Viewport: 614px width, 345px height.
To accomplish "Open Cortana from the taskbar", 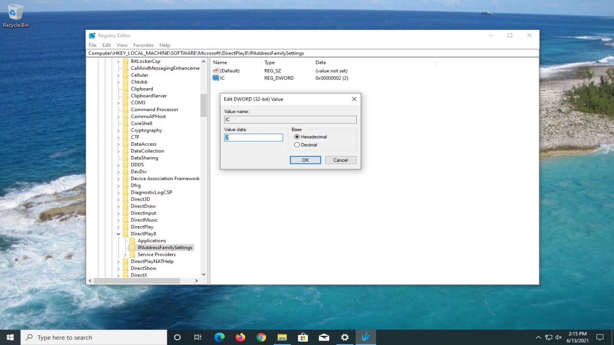I will [177, 337].
